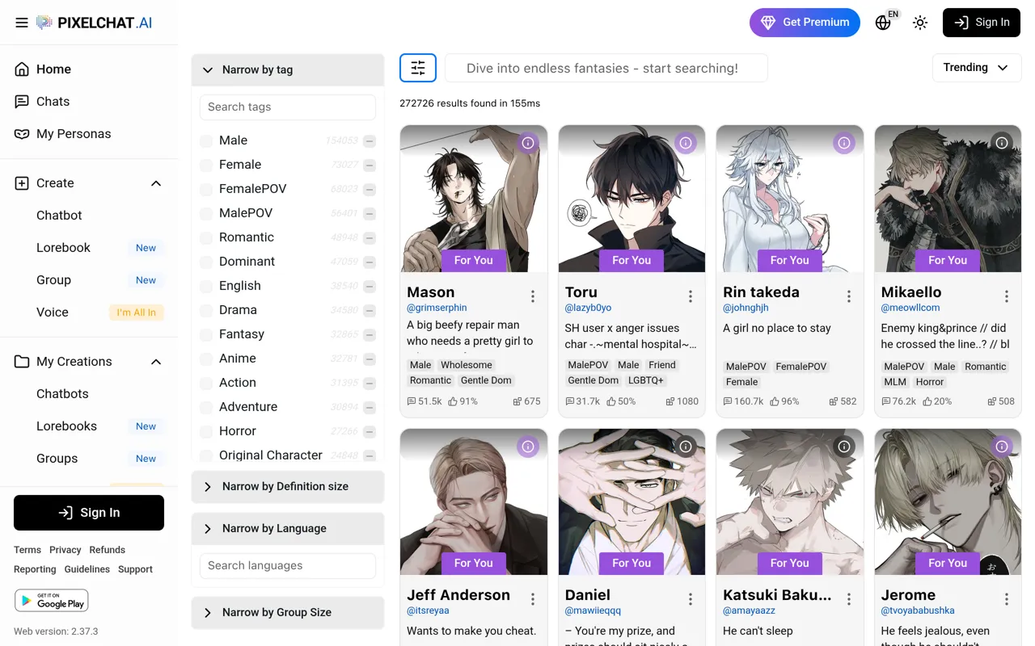Open the info icon on Katsuki Bakugo card
The image size is (1035, 646).
click(844, 447)
